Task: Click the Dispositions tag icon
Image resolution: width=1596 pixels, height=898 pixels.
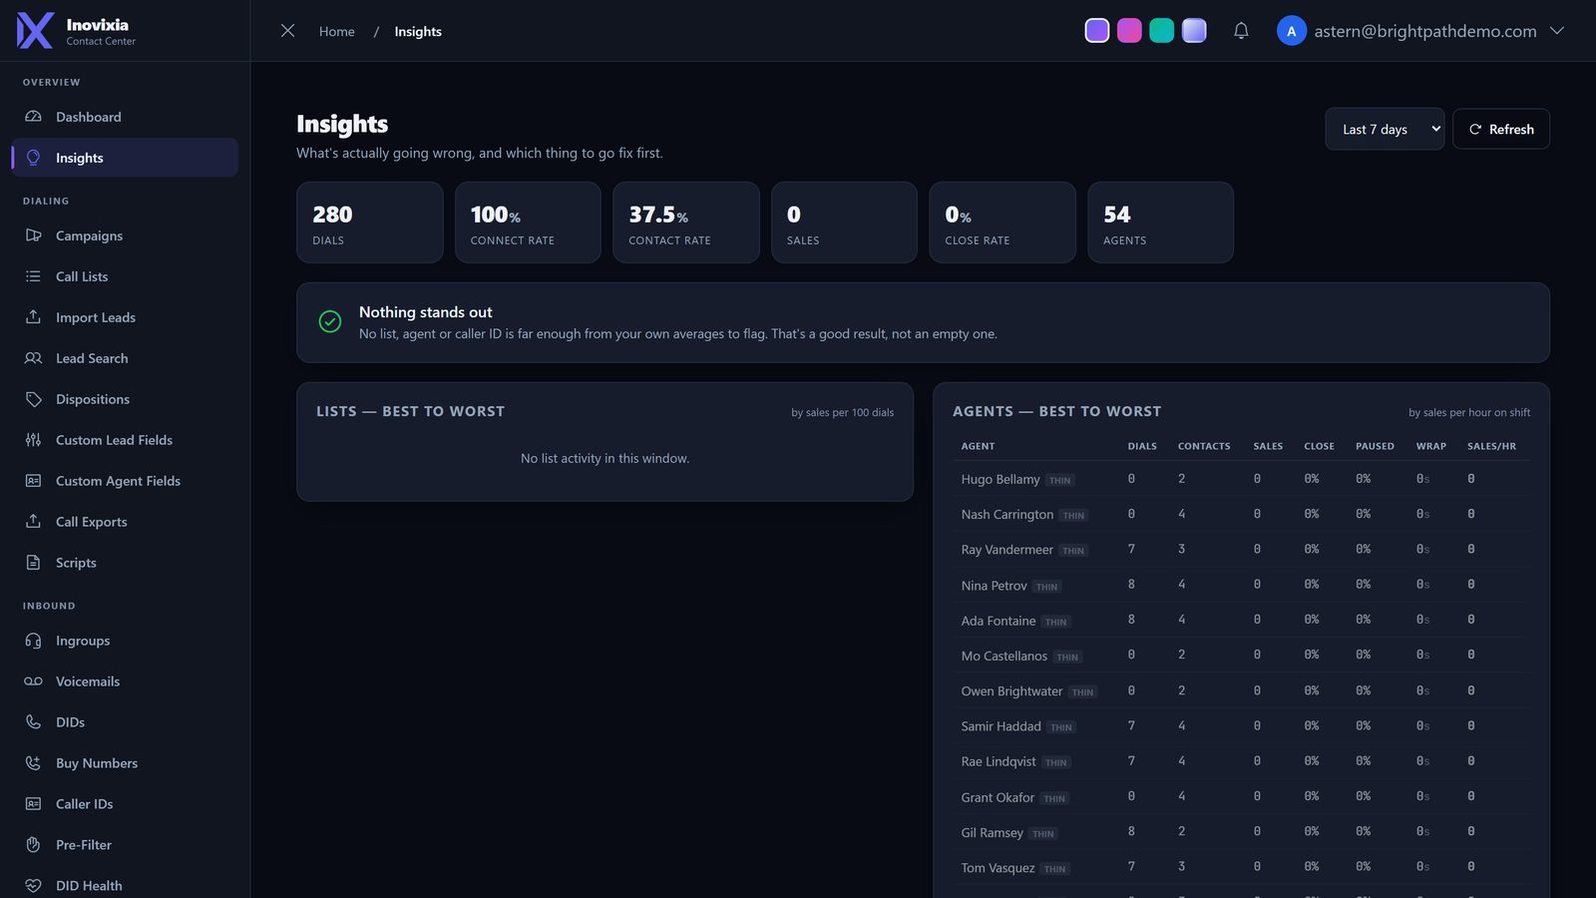Action: tap(33, 399)
